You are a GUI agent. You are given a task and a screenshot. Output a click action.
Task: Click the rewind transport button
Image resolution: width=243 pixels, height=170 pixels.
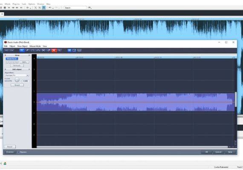coord(13,8)
